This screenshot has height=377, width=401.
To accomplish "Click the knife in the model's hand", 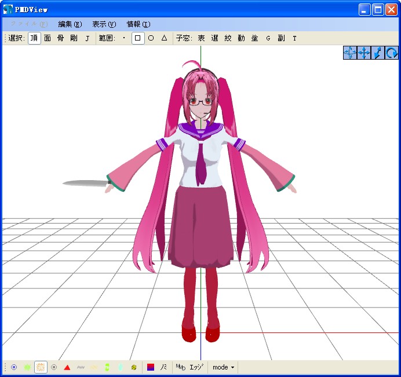I will [87, 183].
